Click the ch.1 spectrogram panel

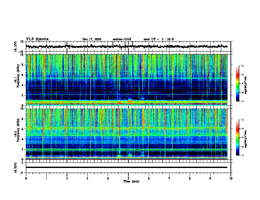pyautogui.click(x=126, y=80)
